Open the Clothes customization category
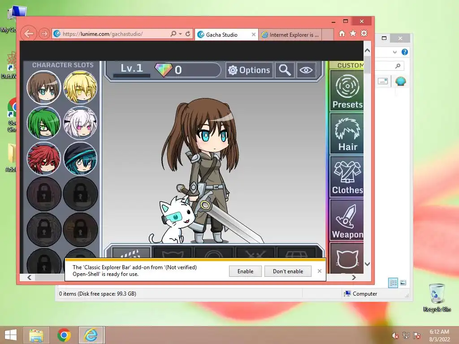 click(347, 176)
